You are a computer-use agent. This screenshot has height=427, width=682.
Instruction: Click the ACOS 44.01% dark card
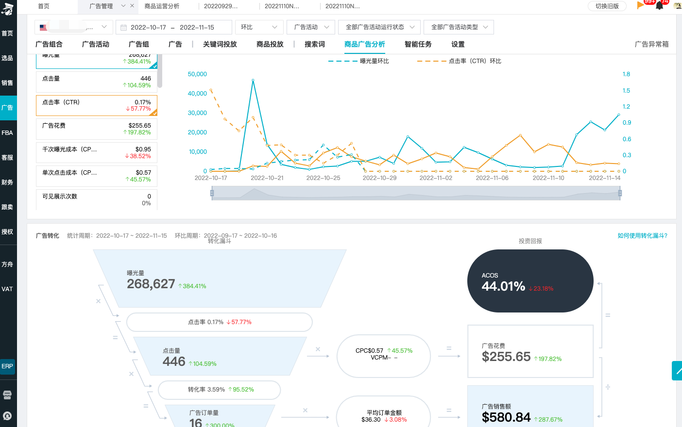click(x=530, y=281)
